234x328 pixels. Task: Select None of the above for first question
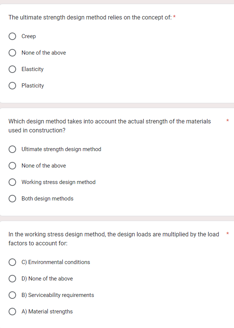coord(12,53)
